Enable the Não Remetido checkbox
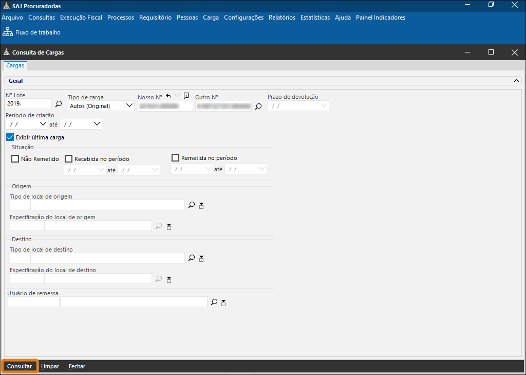Screen dimensions: 526x375 [15, 159]
